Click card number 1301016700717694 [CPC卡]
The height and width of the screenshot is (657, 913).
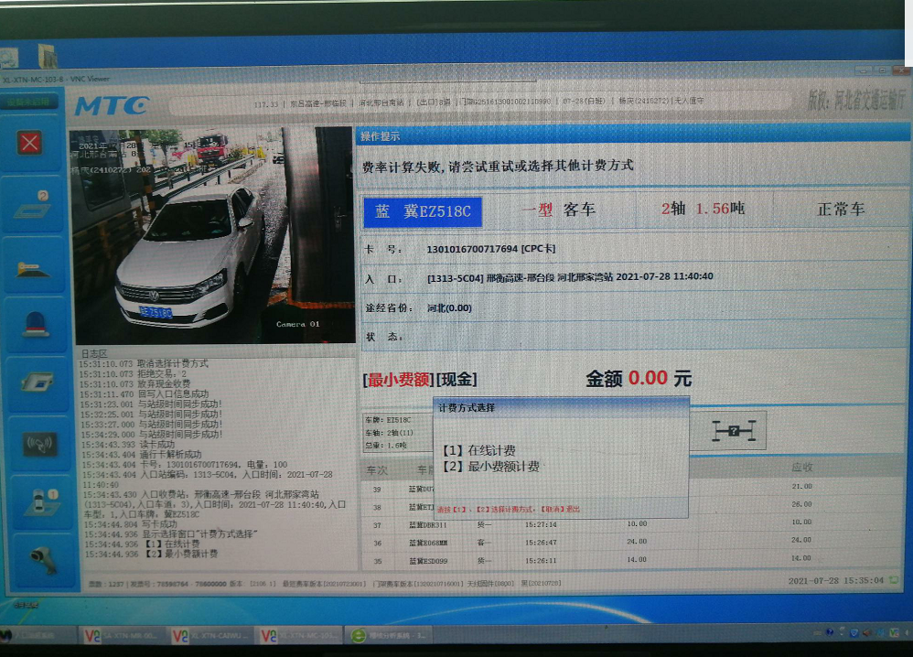tap(491, 249)
